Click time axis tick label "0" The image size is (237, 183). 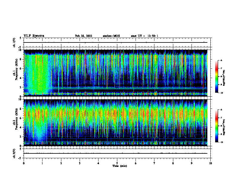[x=24, y=163]
